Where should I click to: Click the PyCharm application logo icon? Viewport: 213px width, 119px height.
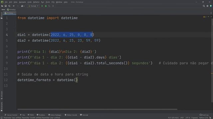(x=2, y=2)
